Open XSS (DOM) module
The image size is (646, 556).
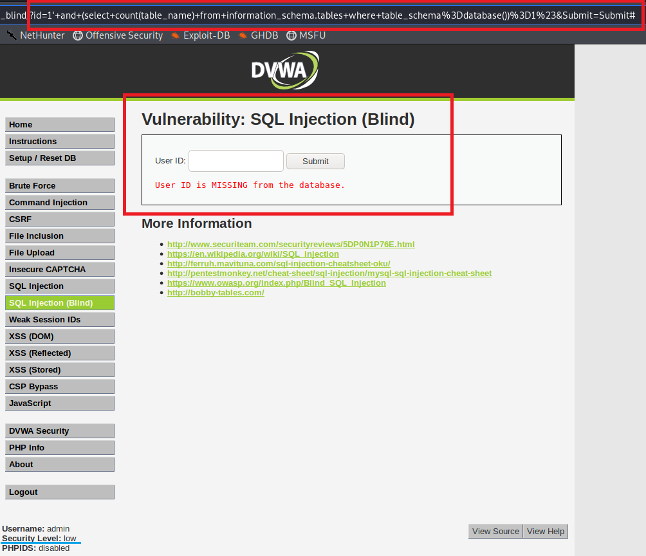(60, 337)
